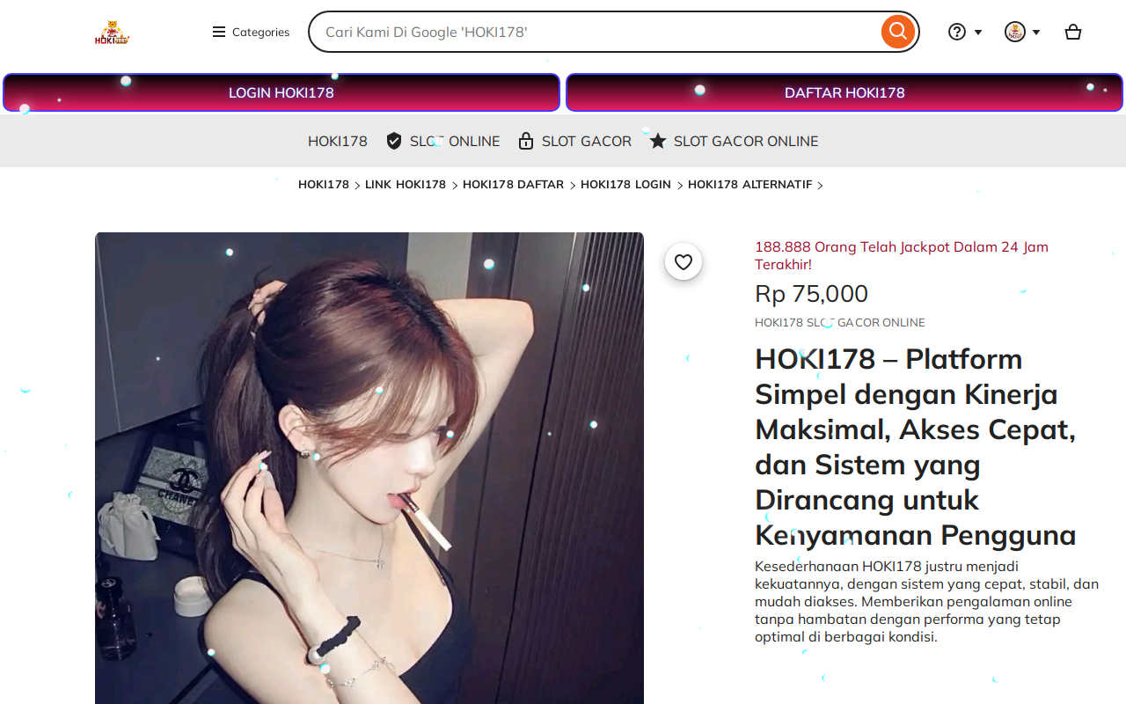Select SLOT GACOR ONLINE nav item
Image resolution: width=1126 pixels, height=704 pixels.
[746, 141]
